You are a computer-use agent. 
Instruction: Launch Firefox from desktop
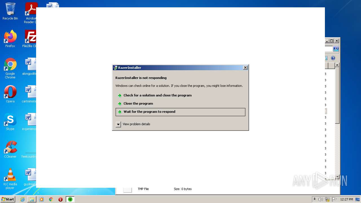point(10,39)
